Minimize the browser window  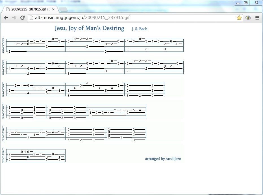[x=238, y=3]
